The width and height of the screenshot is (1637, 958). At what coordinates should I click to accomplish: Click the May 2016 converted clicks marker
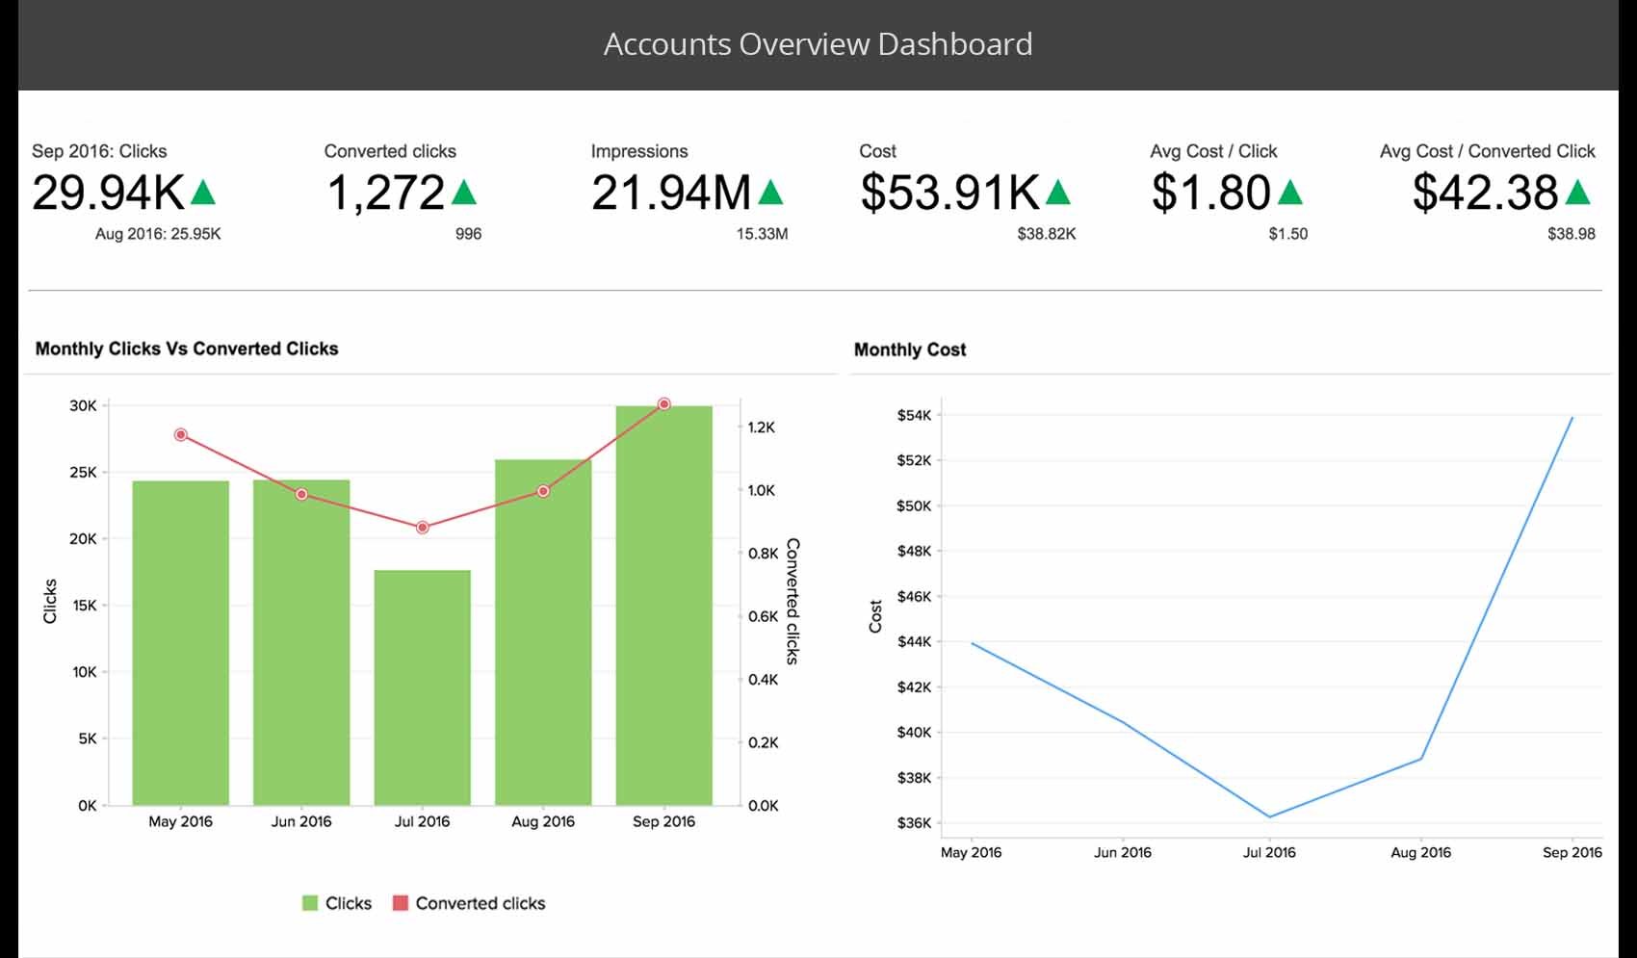click(180, 435)
